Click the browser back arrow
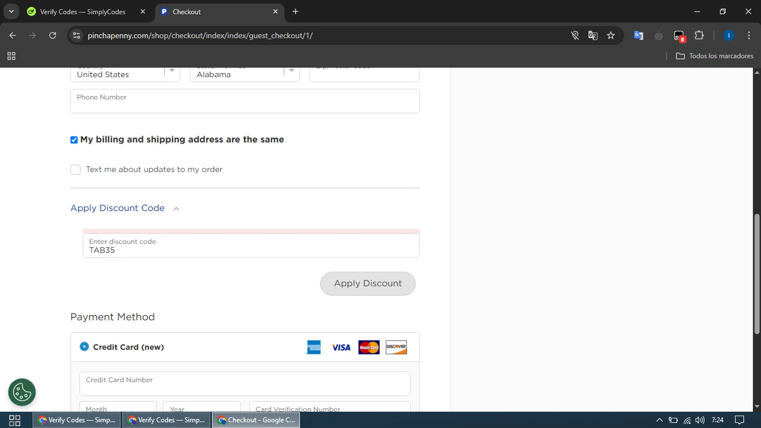 pyautogui.click(x=13, y=36)
